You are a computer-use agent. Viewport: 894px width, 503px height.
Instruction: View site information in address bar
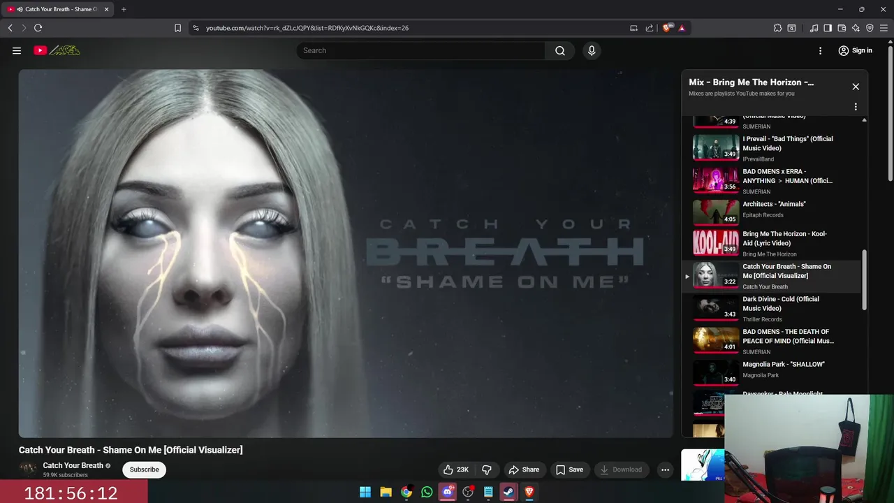point(196,28)
